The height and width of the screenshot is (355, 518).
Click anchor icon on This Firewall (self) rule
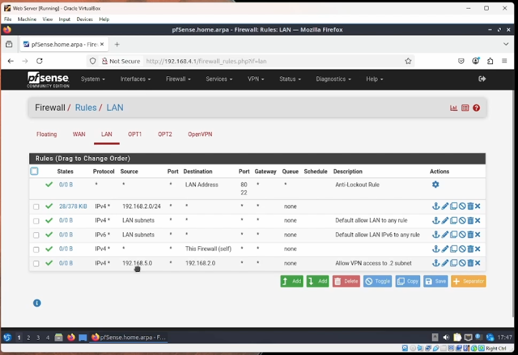436,249
